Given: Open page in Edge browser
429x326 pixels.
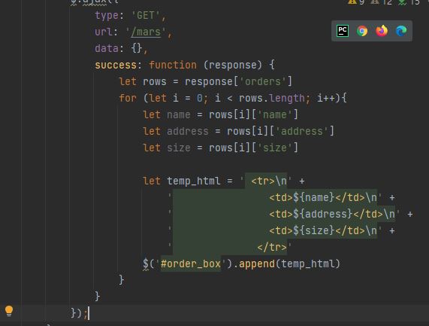Looking at the screenshot, I should click(401, 31).
